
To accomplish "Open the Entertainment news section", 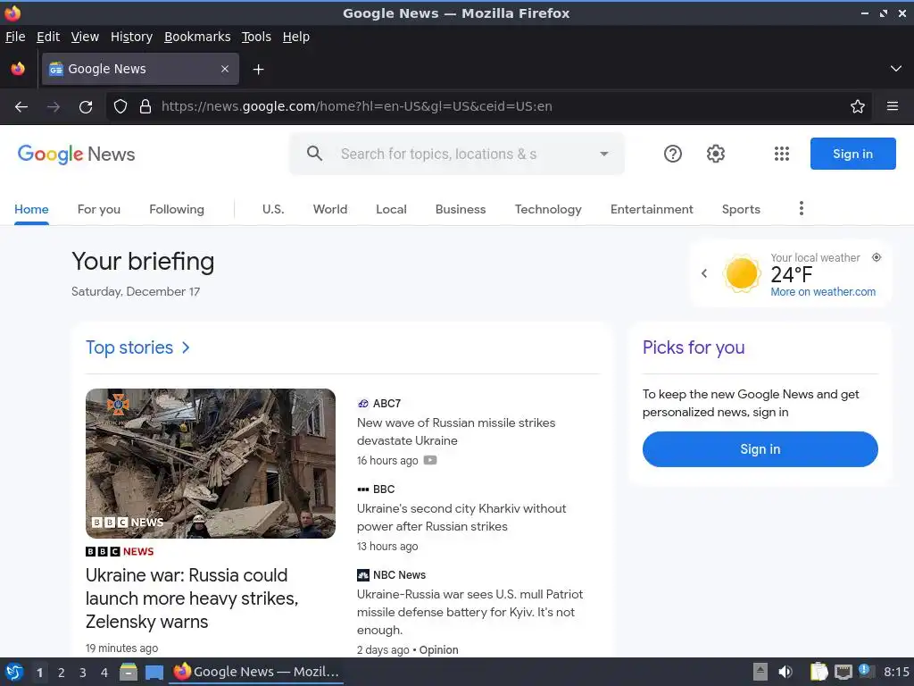I will [652, 209].
